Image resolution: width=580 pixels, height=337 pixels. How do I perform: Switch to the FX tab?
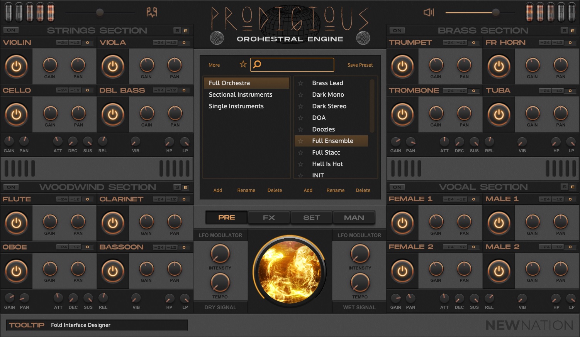coord(269,217)
